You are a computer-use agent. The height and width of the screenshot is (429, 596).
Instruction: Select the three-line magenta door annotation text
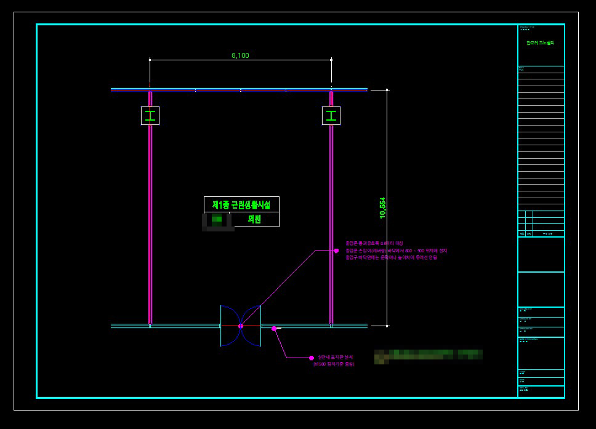tap(395, 251)
